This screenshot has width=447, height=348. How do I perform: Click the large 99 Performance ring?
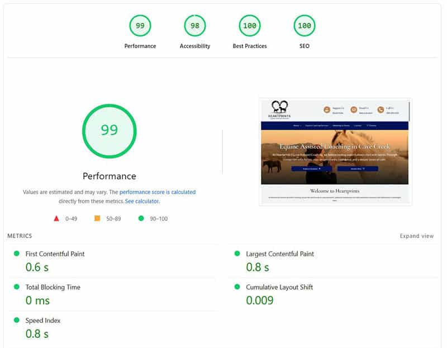point(110,130)
